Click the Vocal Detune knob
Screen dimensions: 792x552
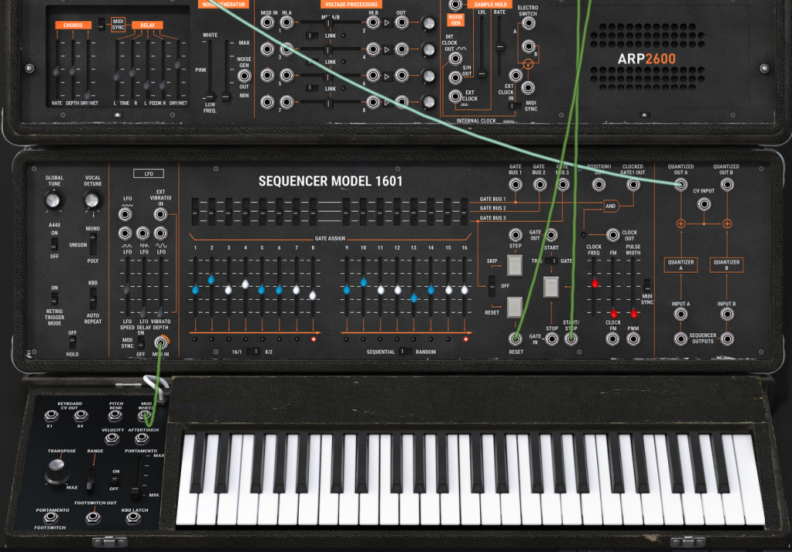coord(92,201)
